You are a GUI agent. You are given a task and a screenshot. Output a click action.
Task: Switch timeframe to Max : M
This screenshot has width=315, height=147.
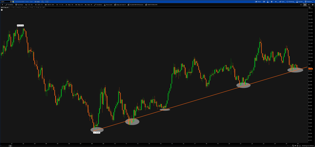[x=88, y=5]
